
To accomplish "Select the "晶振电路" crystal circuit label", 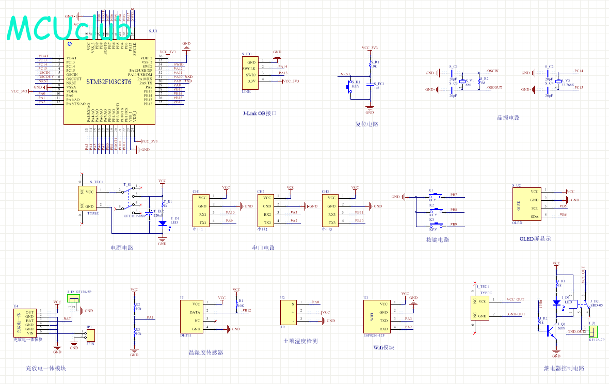I will (508, 118).
